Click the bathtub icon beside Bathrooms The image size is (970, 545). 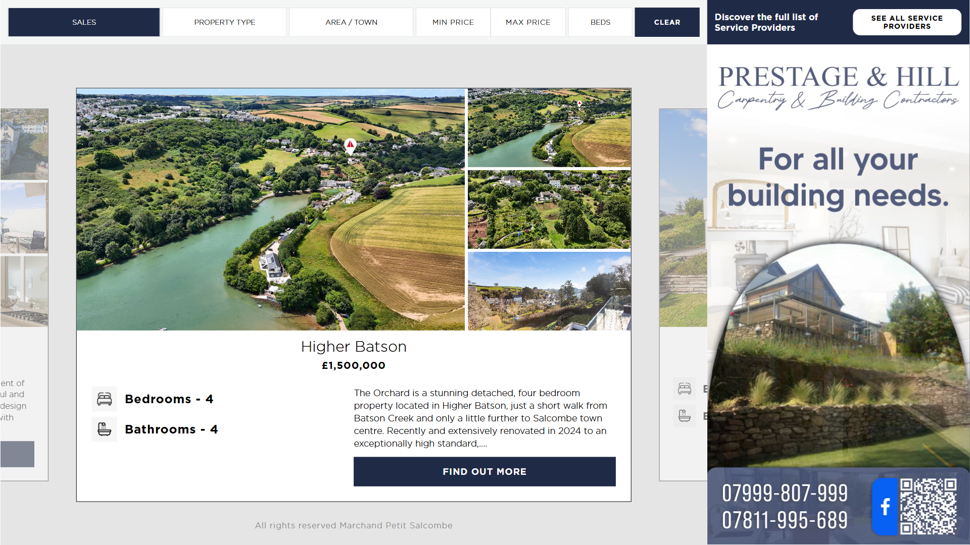(105, 429)
